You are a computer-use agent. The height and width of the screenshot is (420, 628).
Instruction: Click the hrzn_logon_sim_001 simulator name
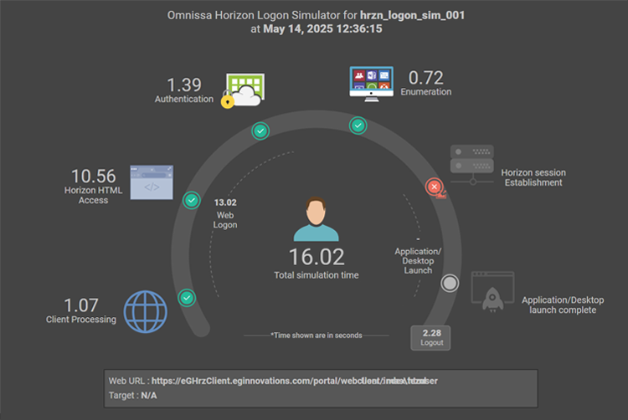pos(412,15)
